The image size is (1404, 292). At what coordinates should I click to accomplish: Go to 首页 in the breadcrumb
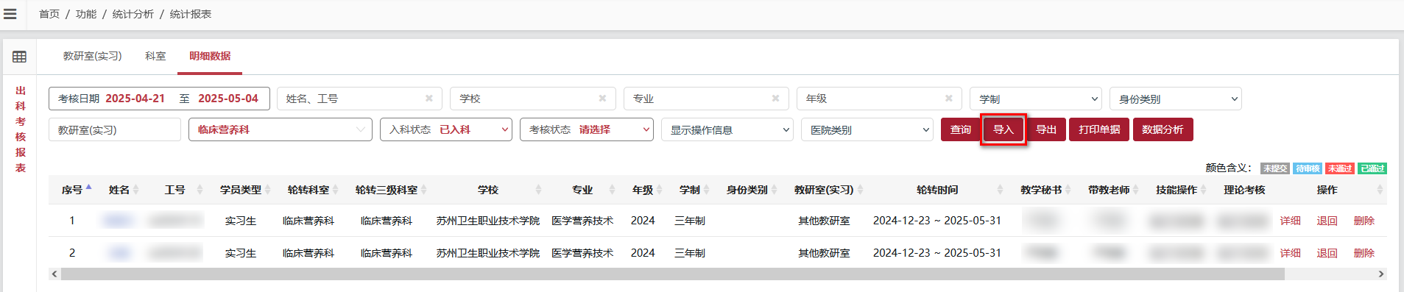[x=49, y=14]
